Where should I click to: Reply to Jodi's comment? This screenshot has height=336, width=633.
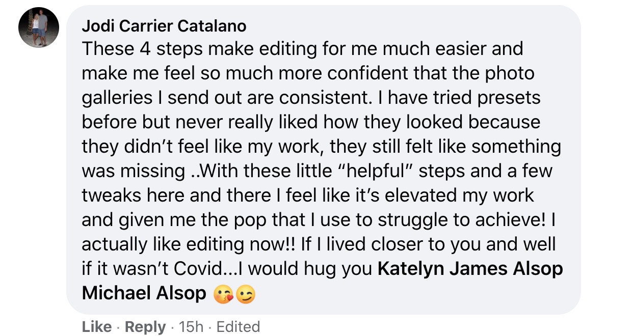pos(145,327)
